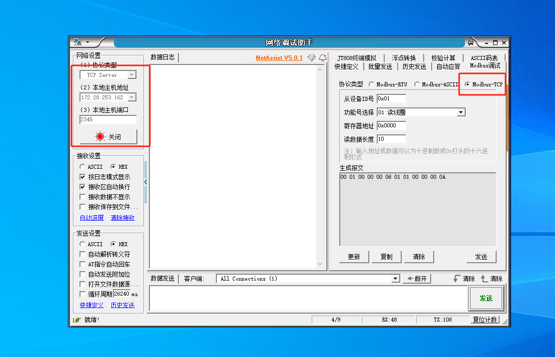Click the 本地主机端口 input field
This screenshot has width=555, height=357.
point(108,120)
